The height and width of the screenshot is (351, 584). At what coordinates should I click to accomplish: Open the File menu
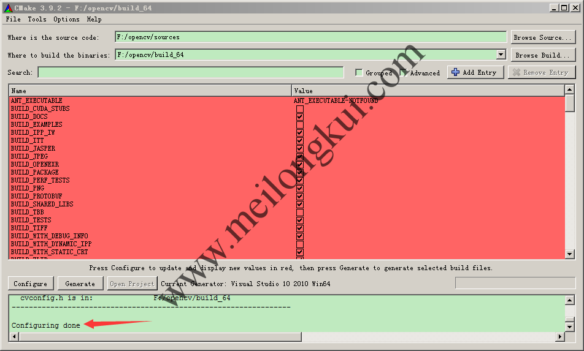13,20
